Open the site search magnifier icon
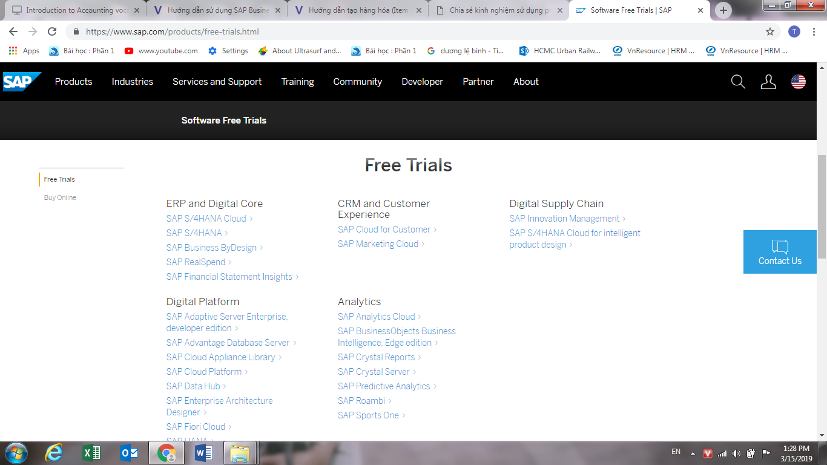 738,82
